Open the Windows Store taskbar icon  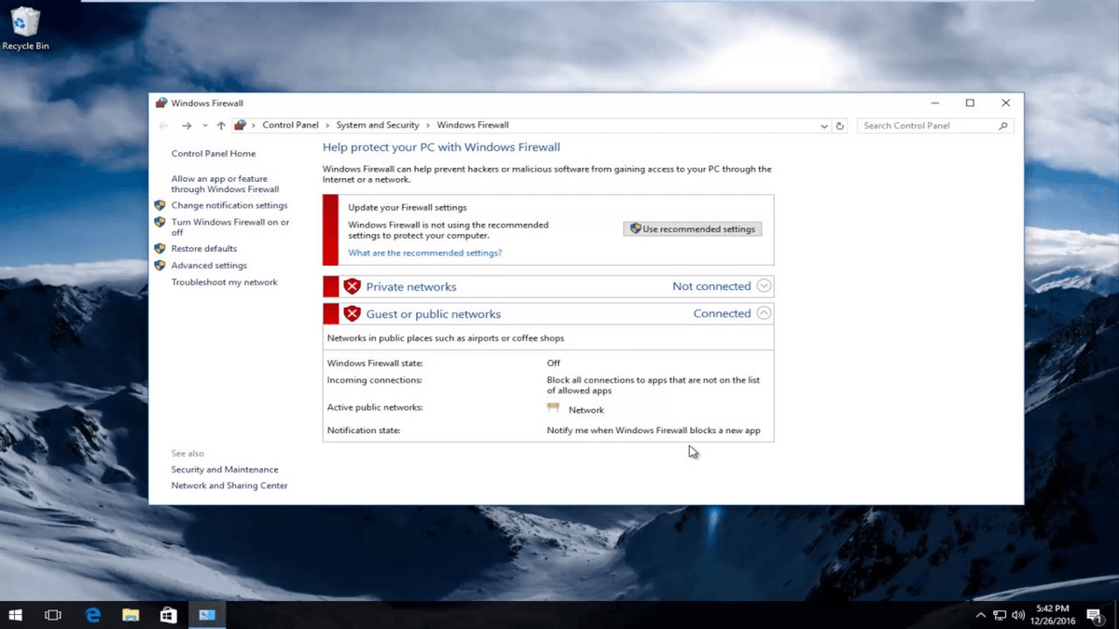[x=169, y=615]
